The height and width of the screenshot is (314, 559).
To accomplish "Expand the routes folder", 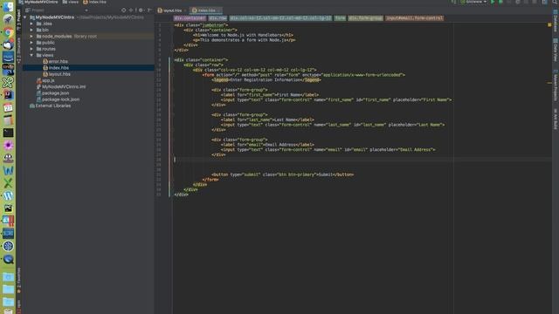I will 31,49.
